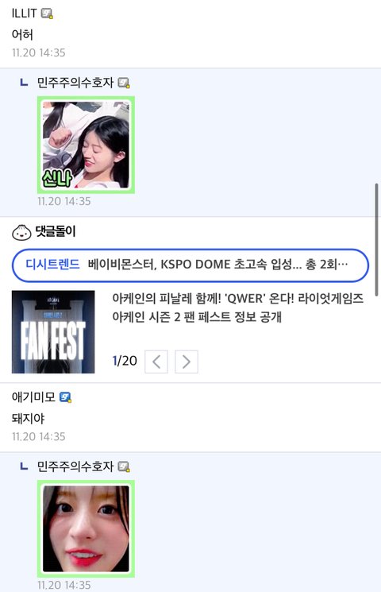Click the badge icon next to ILLIT
This screenshot has height=592, width=381.
pyautogui.click(x=47, y=14)
